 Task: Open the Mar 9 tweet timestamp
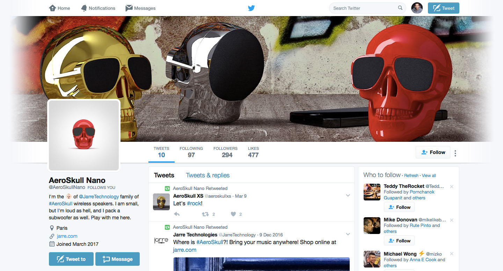241,196
